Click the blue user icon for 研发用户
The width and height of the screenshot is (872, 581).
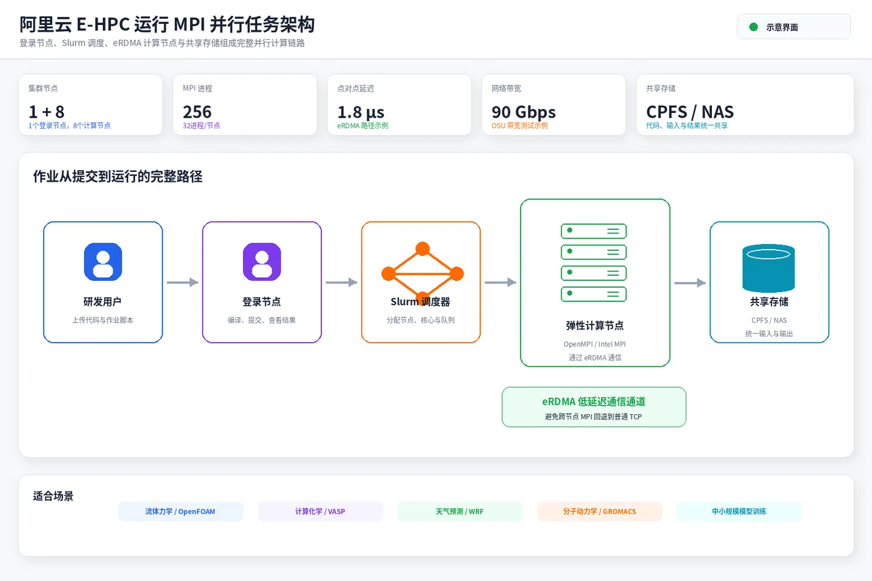(103, 262)
